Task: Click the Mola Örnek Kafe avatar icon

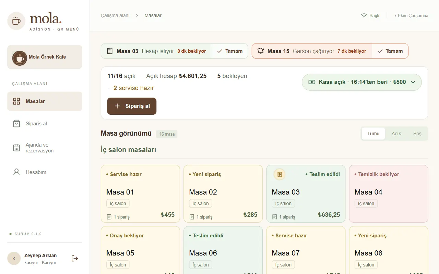Action: pyautogui.click(x=20, y=58)
